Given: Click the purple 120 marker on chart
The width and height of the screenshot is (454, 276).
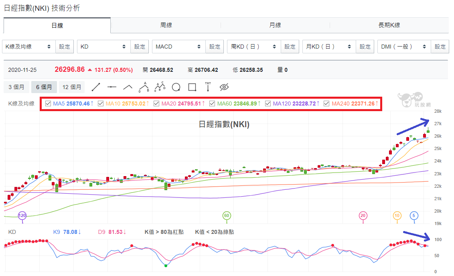Looking at the screenshot, I should tap(22, 215).
